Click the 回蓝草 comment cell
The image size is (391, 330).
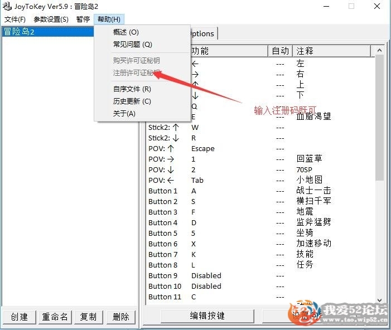309,158
